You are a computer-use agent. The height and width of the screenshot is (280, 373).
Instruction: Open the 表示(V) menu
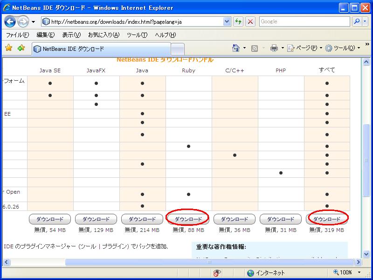(71, 35)
